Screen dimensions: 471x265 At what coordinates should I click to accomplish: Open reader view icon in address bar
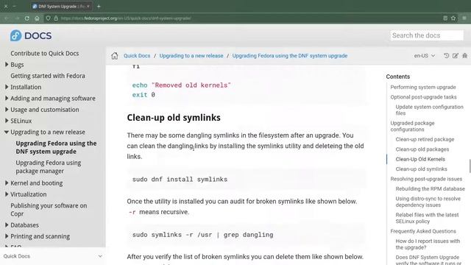tap(445, 18)
